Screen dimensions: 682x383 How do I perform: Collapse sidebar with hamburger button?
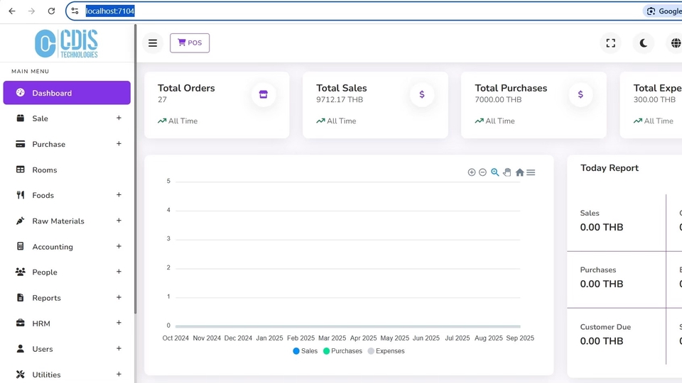pos(153,43)
